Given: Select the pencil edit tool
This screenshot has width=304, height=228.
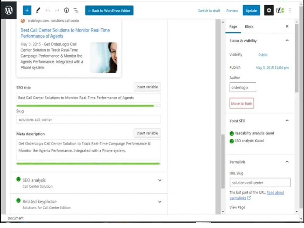Looking at the screenshot, I should click(38, 10).
